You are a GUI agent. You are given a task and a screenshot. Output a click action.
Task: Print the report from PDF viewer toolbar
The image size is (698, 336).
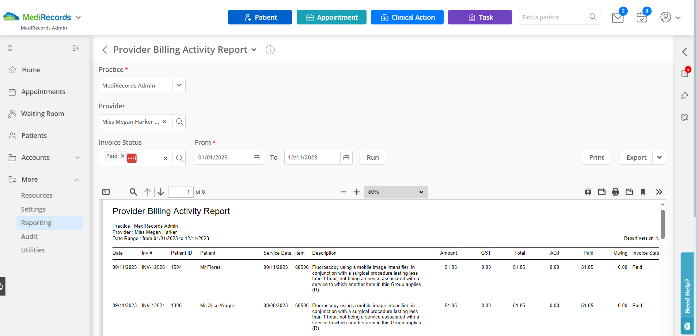click(615, 192)
